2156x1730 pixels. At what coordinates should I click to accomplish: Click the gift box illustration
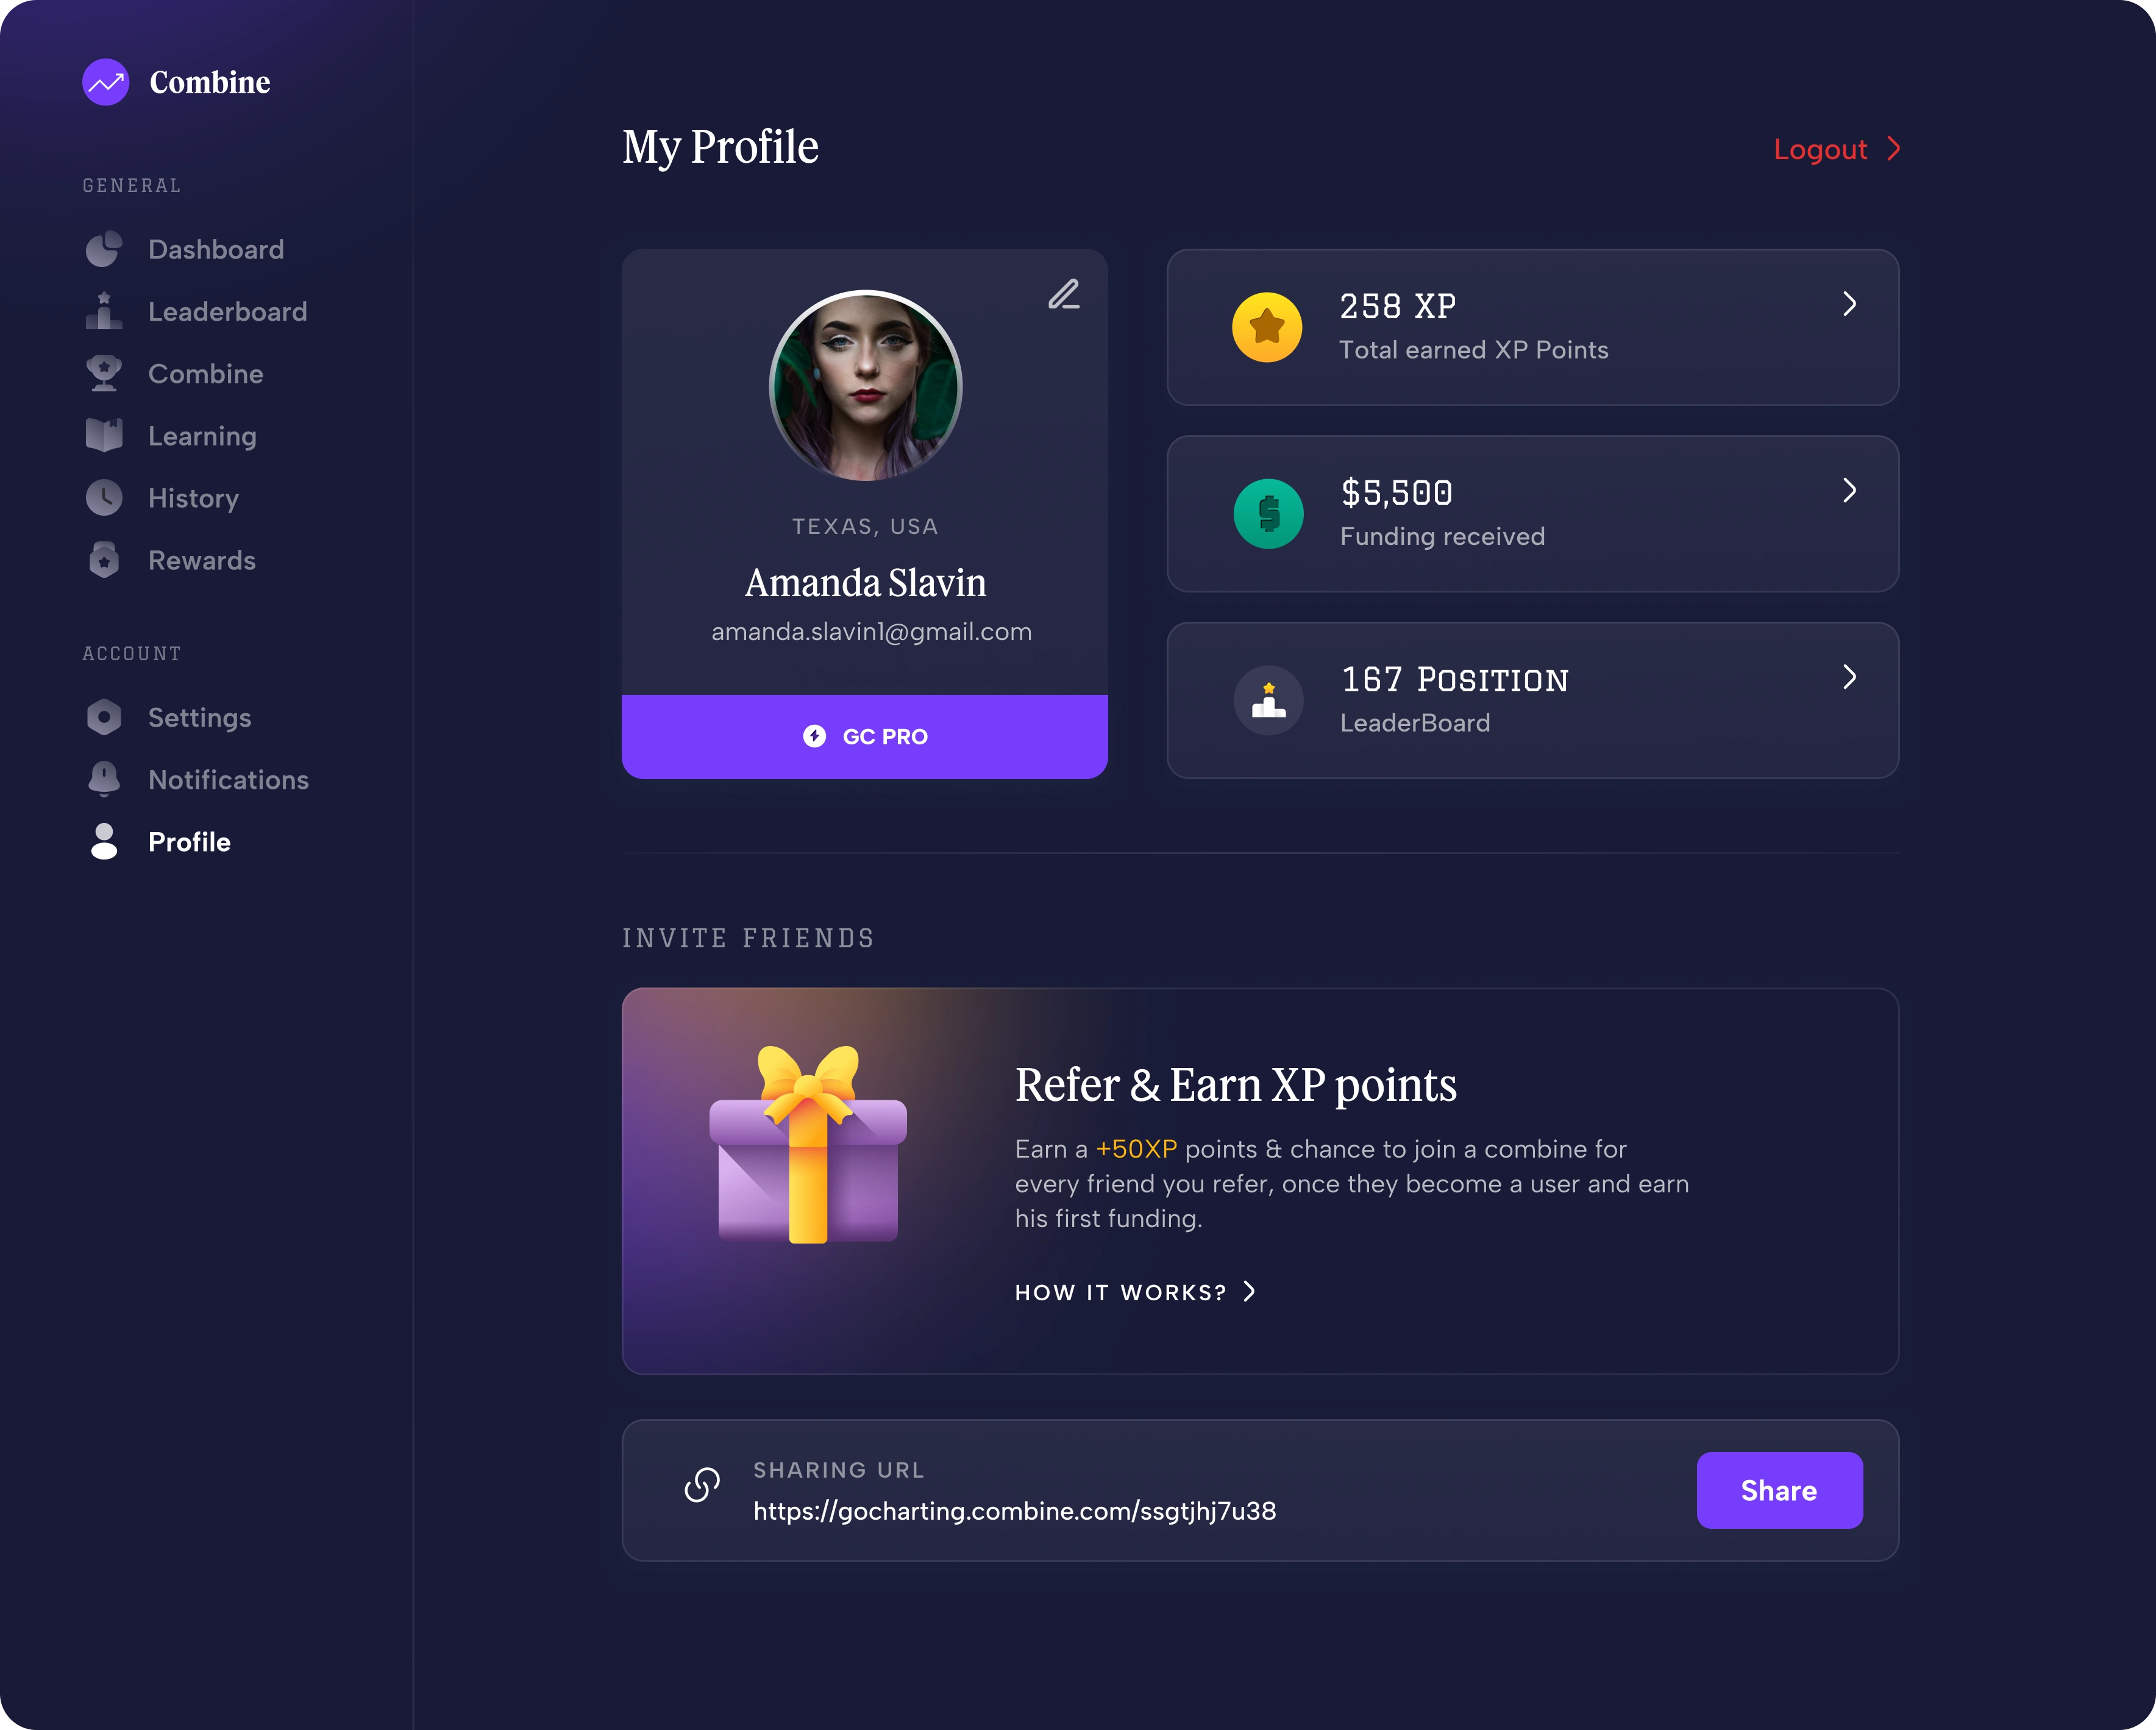point(808,1144)
